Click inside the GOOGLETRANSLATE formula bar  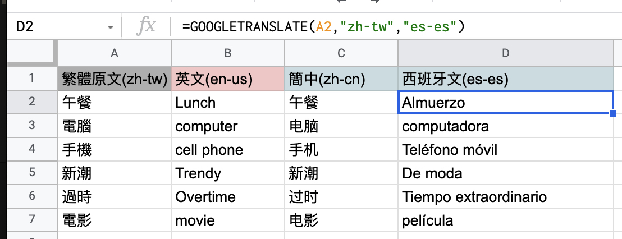click(393, 26)
